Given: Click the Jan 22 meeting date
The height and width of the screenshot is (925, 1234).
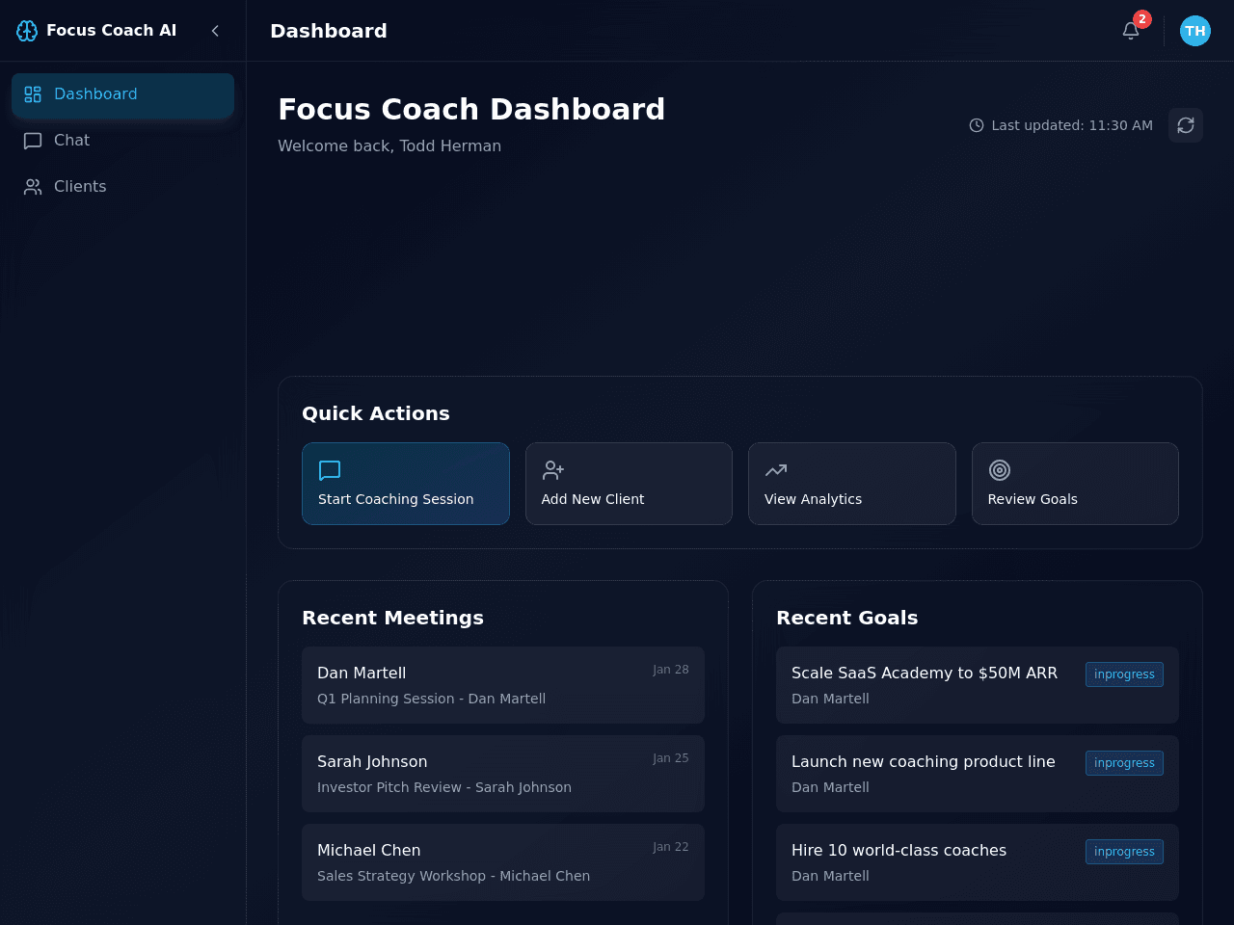Looking at the screenshot, I should coord(671,847).
